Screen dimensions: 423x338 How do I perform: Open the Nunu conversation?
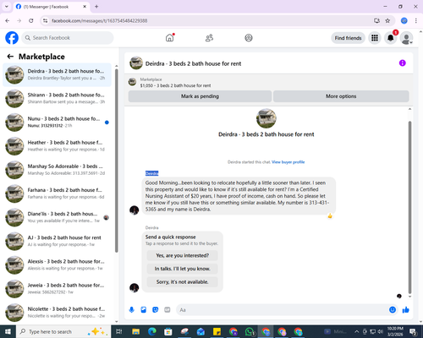[57, 123]
